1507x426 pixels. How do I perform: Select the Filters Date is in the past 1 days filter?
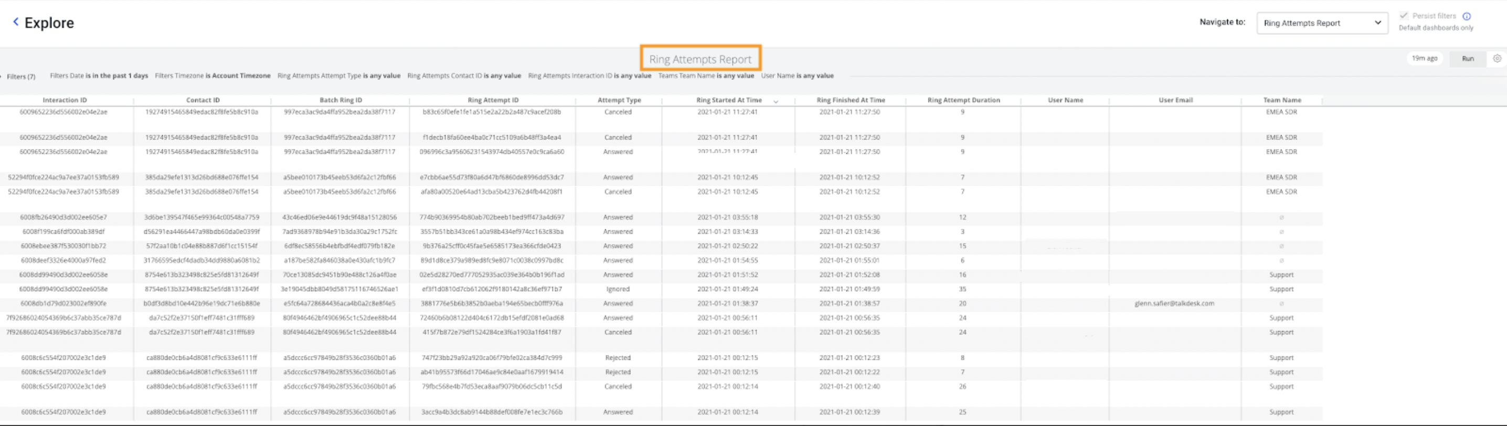[98, 76]
